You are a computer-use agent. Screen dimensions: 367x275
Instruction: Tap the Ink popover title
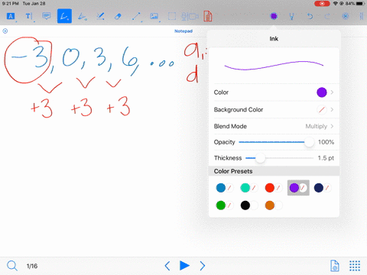pos(274,39)
